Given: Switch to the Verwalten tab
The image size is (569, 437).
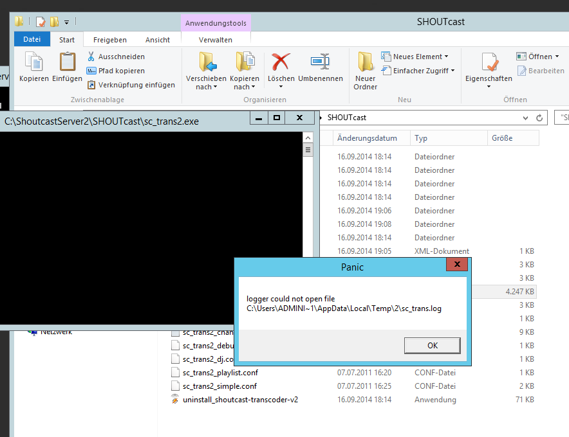Looking at the screenshot, I should tap(216, 40).
